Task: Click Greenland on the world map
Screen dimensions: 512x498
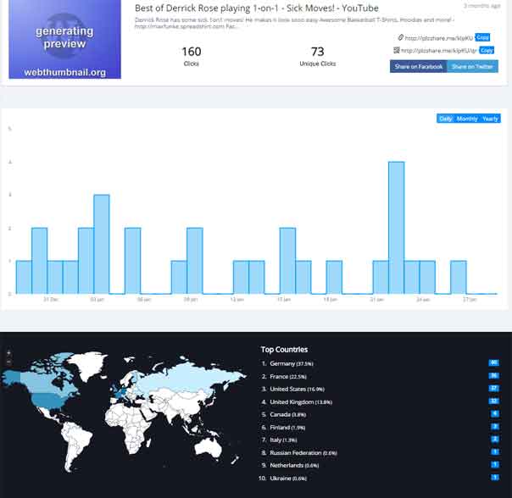Action: click(x=89, y=364)
